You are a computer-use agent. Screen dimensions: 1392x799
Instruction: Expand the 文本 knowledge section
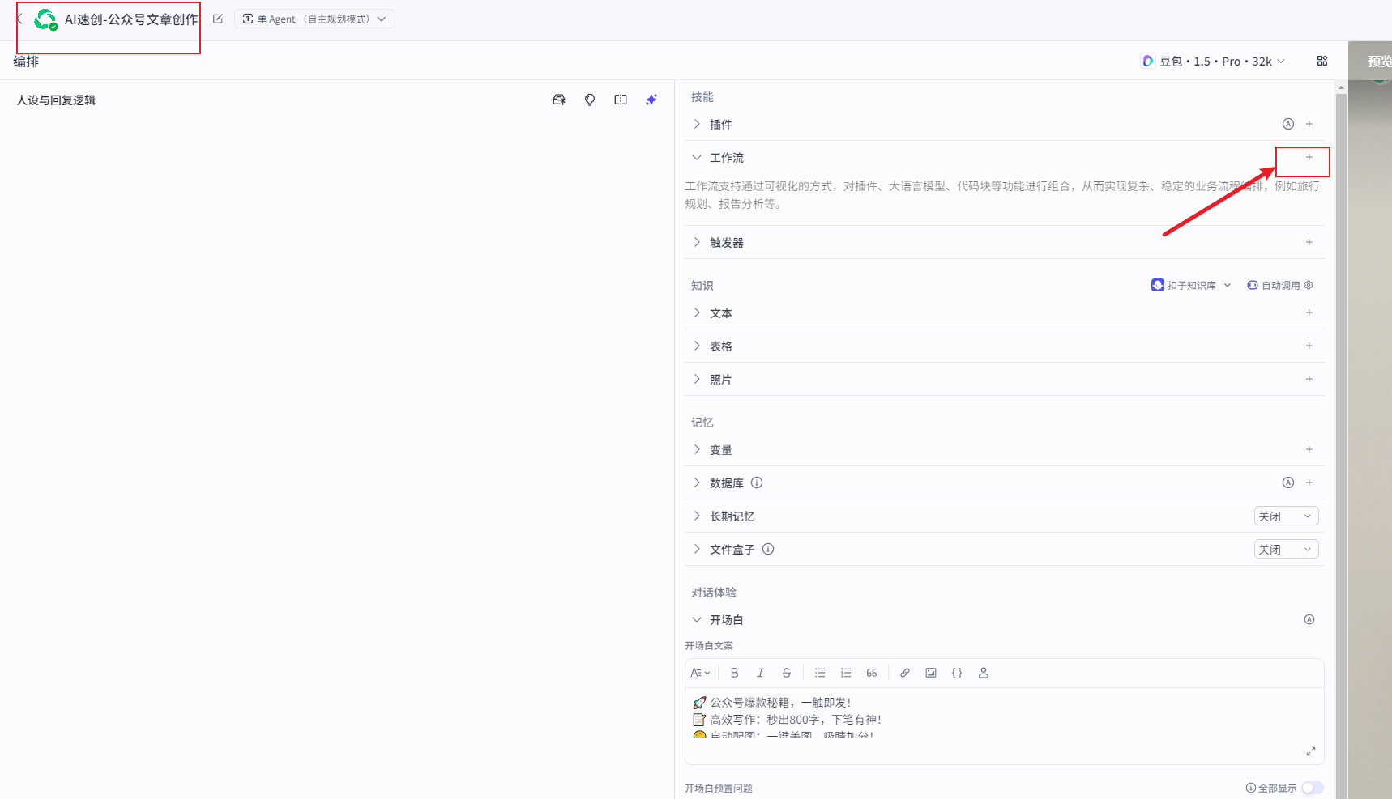(x=697, y=312)
